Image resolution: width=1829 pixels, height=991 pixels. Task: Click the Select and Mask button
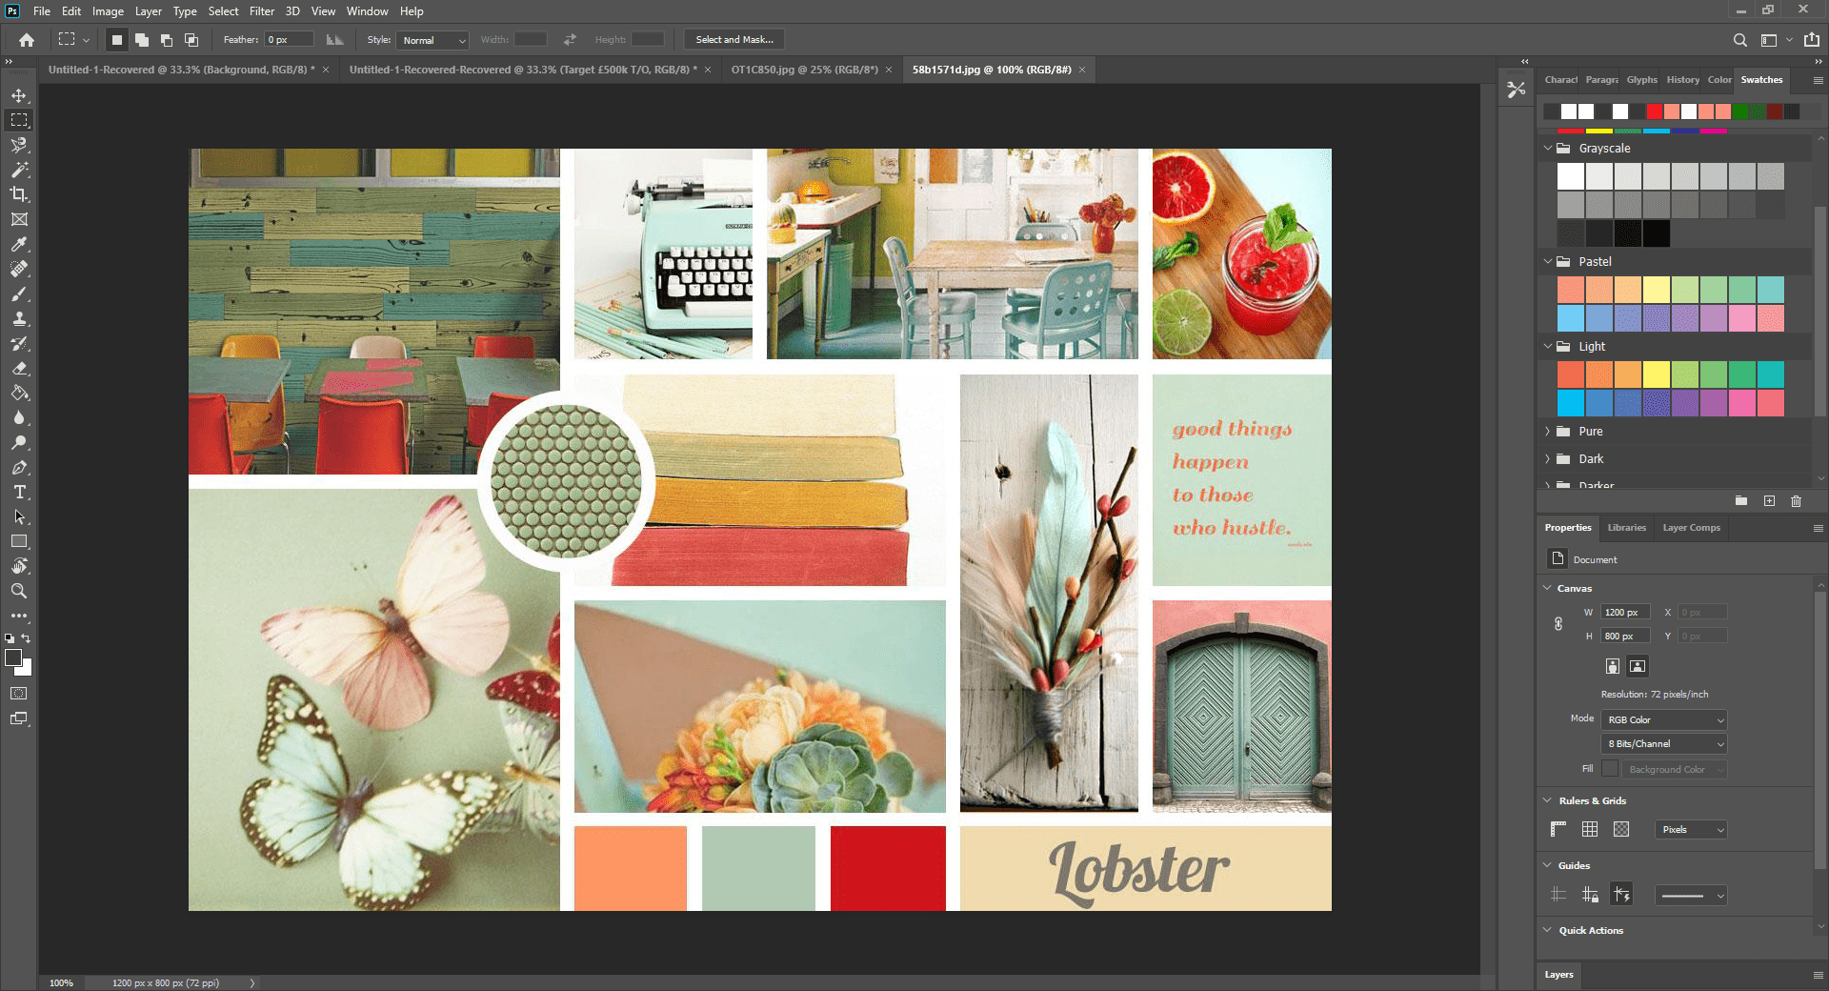pos(734,39)
